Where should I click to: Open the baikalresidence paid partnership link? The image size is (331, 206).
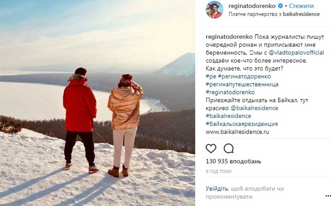pos(301,14)
